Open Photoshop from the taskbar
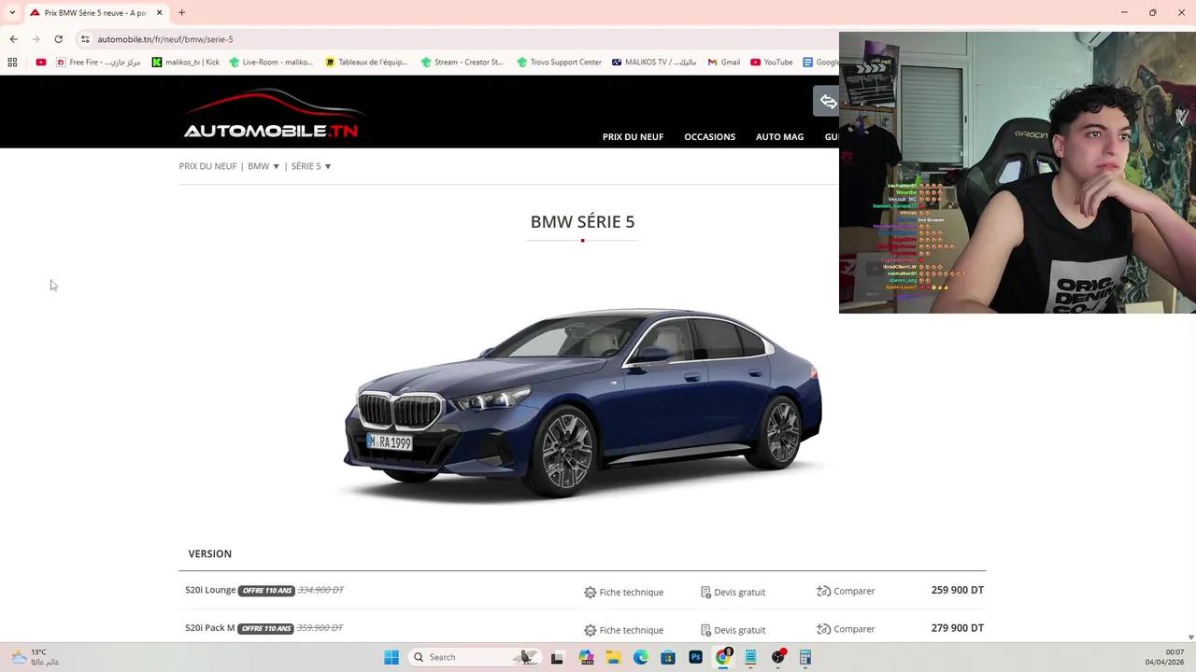 (695, 657)
